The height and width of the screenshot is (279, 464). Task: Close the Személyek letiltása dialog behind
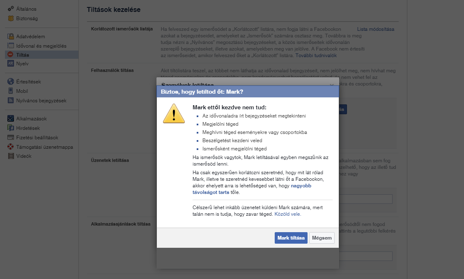(x=331, y=84)
